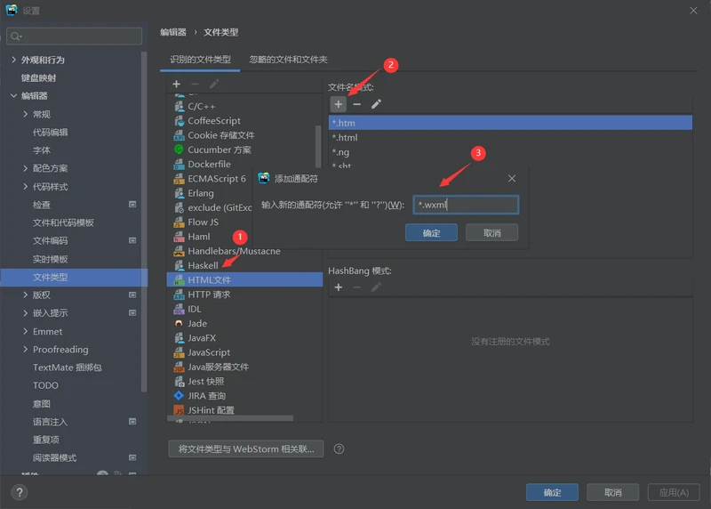The image size is (711, 509).
Task: Open help with bottom-left question mark button
Action: [20, 493]
